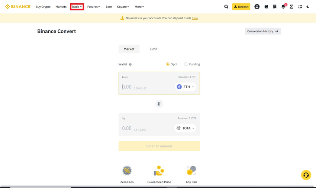
Task: Open the download app QR icon
Action: 291,7
